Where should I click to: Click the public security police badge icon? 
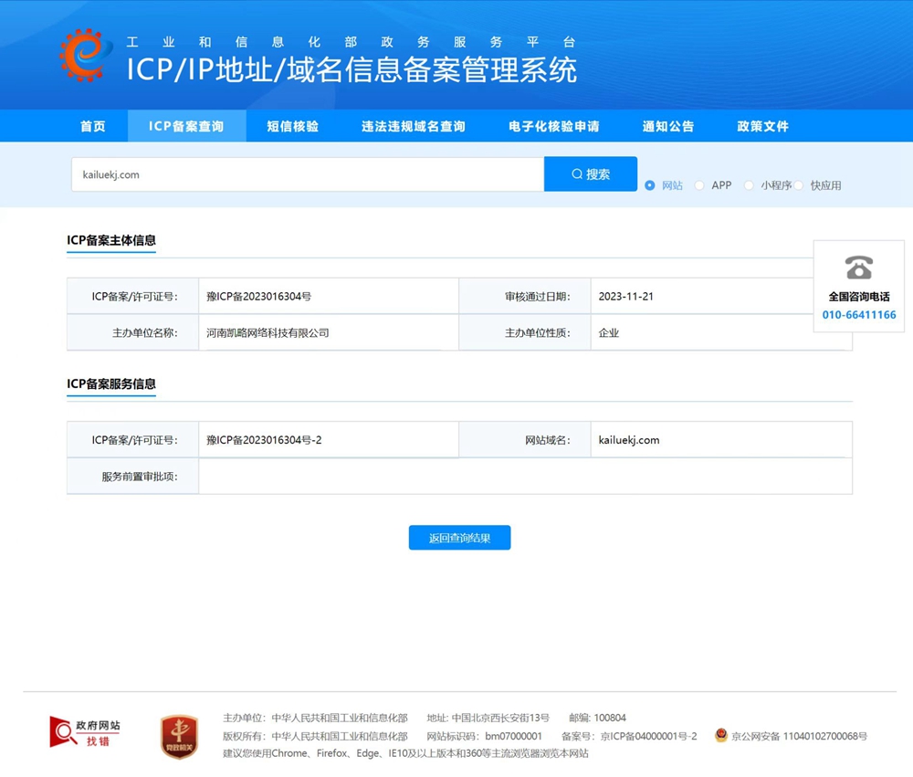[x=721, y=736]
